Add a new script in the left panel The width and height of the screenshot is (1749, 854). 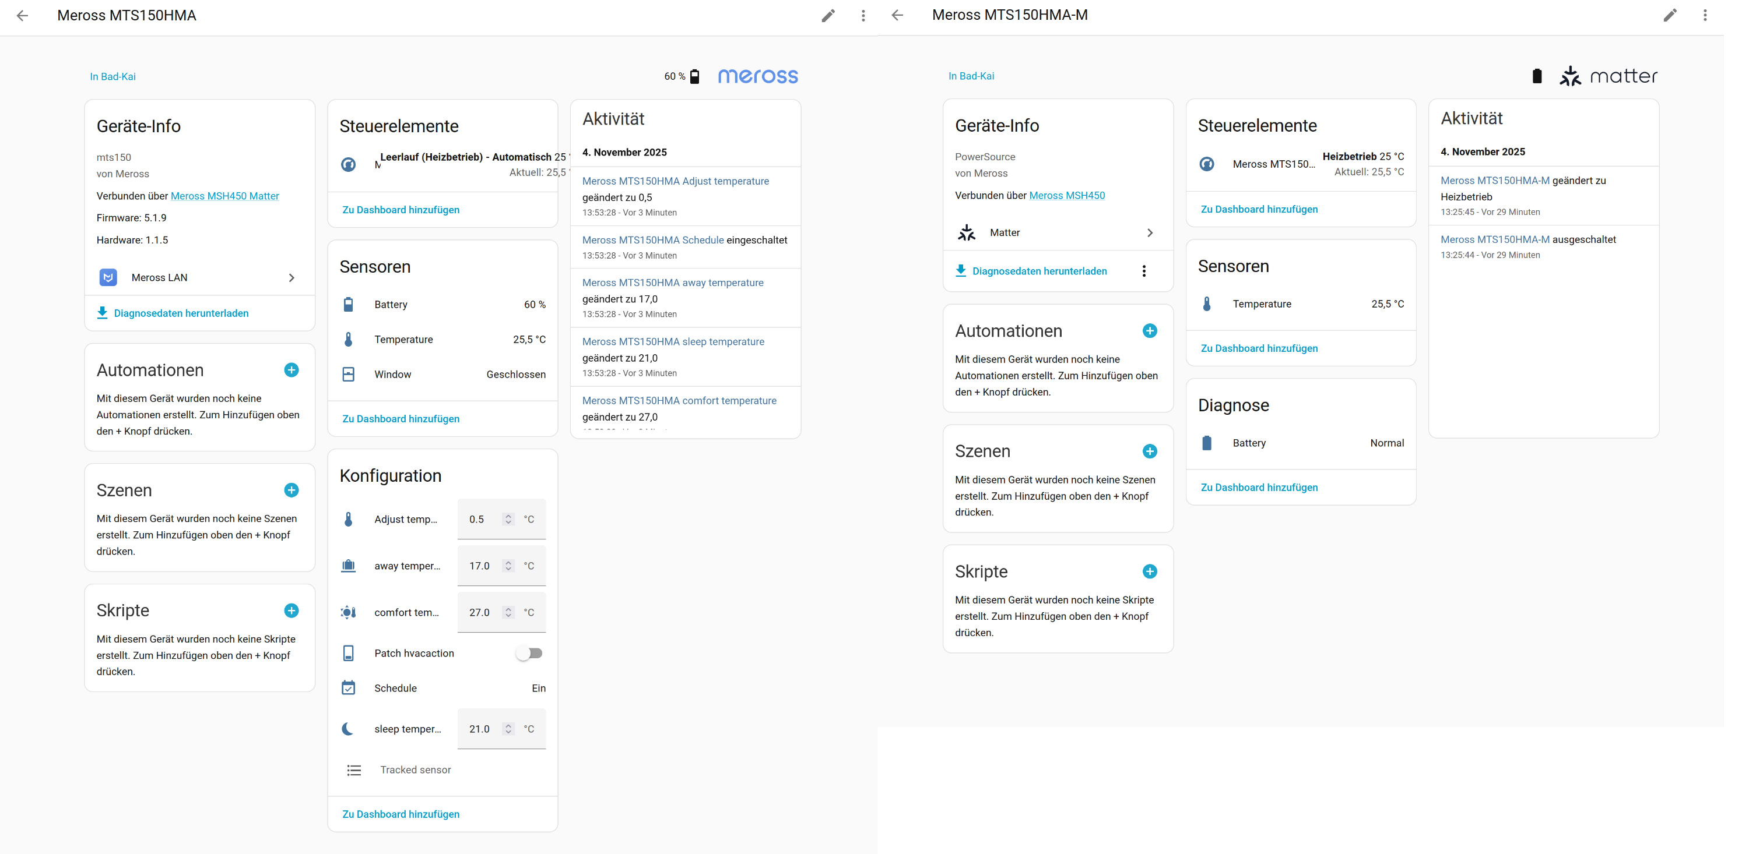tap(291, 610)
